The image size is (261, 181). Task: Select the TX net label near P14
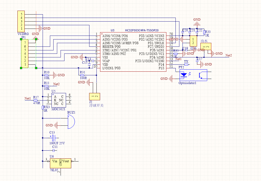186,62
